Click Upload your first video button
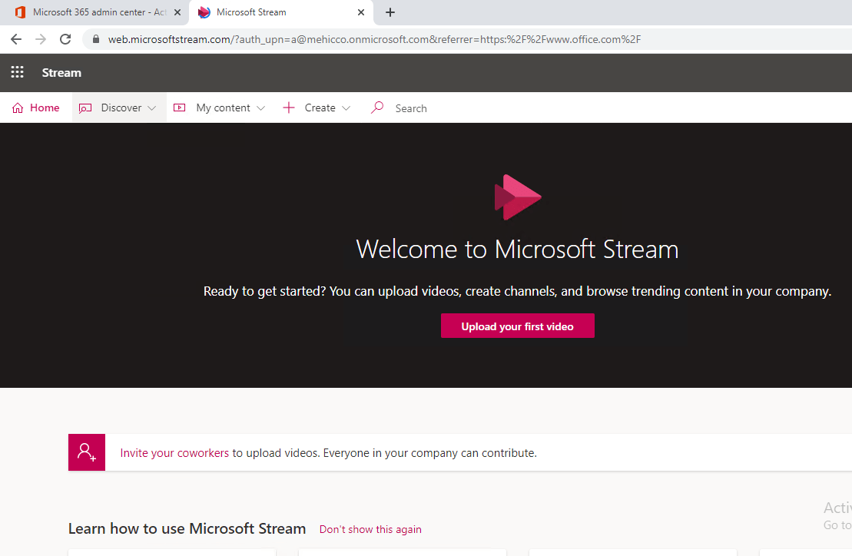 [x=517, y=326]
